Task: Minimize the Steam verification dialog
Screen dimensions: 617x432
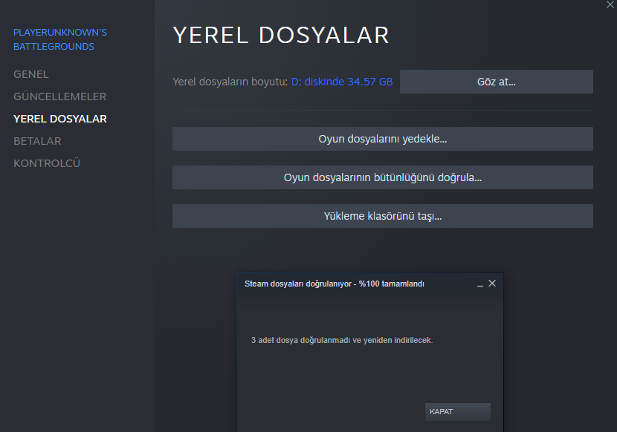Action: point(480,284)
